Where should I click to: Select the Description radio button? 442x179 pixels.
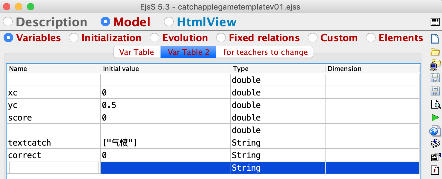click(x=8, y=22)
